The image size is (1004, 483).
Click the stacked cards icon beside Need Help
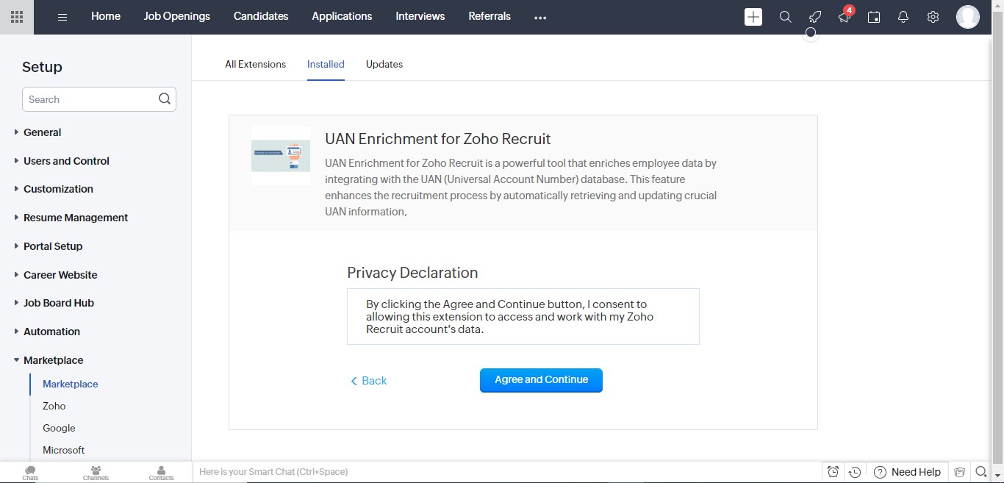[959, 472]
